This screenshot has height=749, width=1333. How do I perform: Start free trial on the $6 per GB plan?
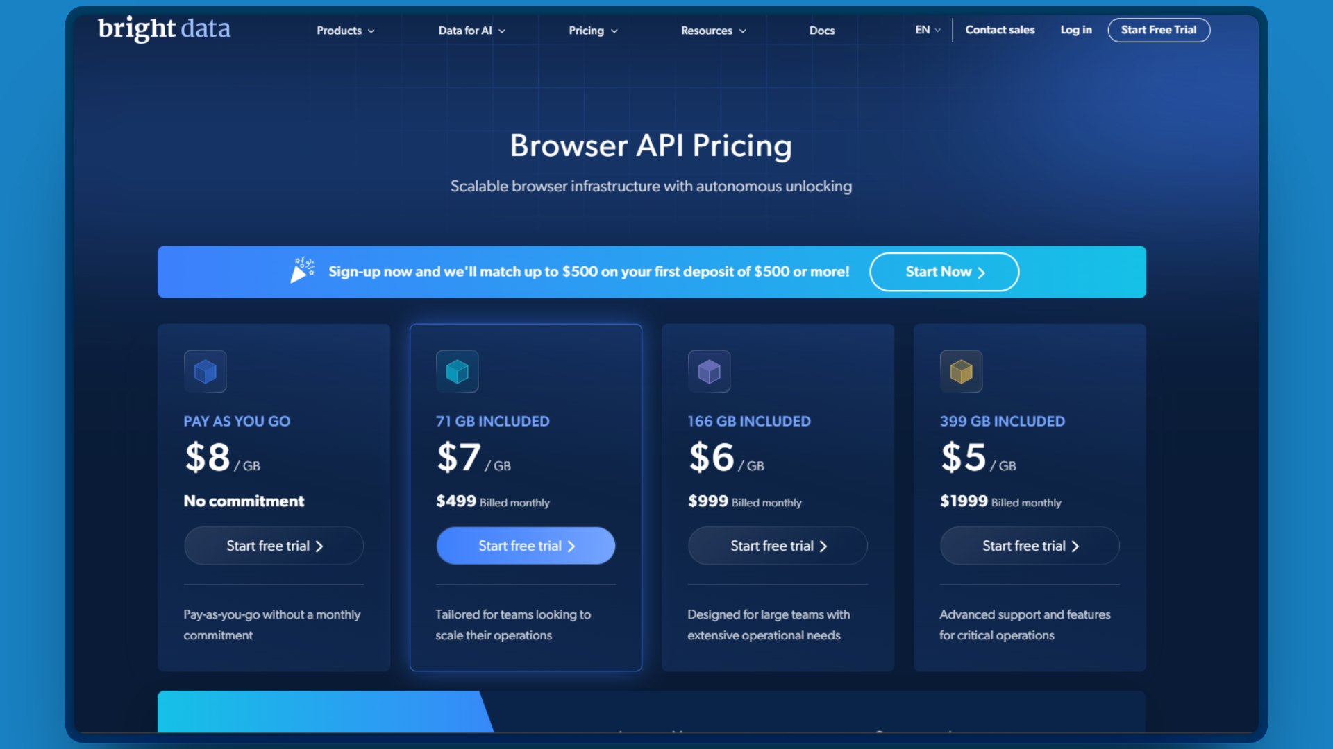click(x=777, y=546)
